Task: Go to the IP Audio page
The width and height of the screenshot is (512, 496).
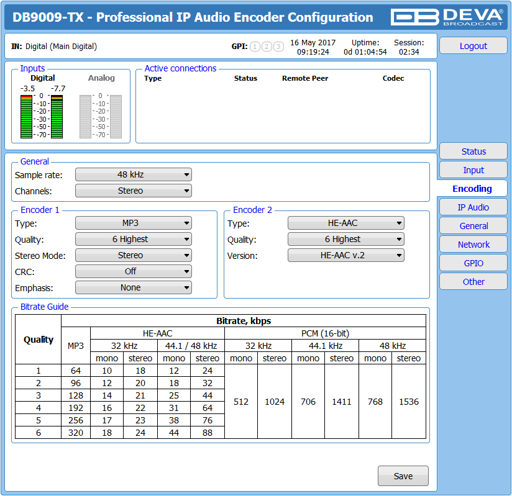Action: coord(473,207)
